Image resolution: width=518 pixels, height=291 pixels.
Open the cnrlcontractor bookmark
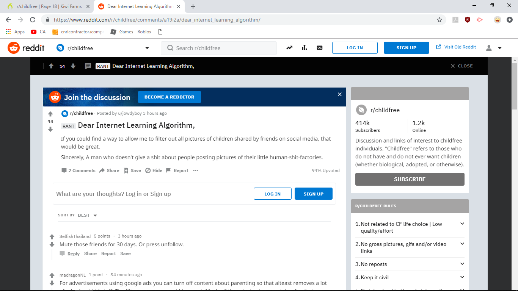pos(78,32)
